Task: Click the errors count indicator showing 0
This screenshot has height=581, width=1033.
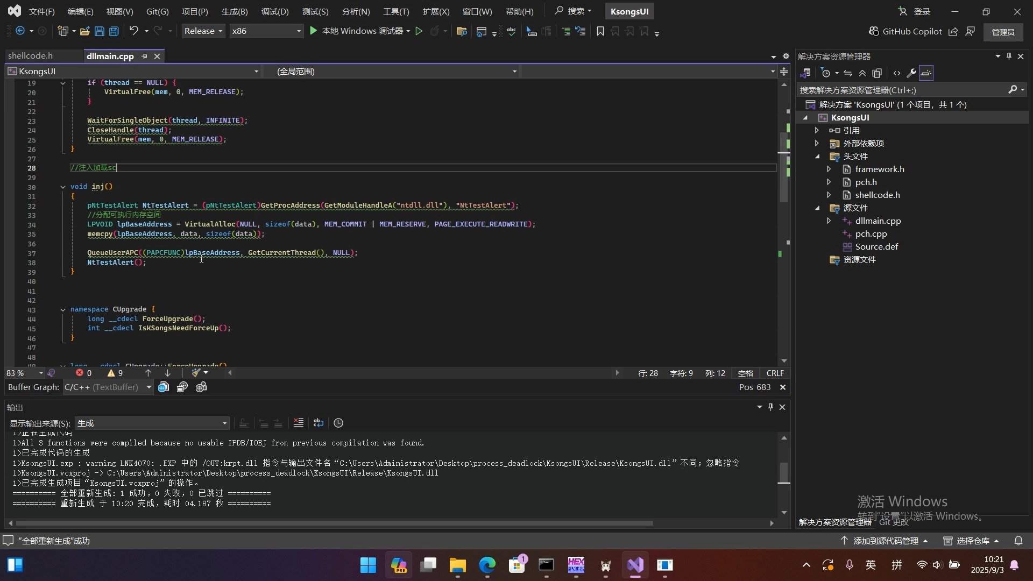Action: (84, 373)
